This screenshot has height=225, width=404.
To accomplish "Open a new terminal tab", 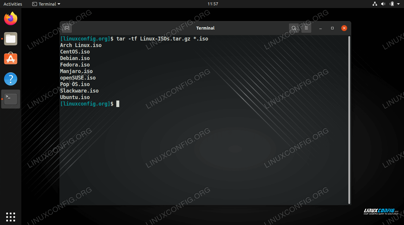I will click(67, 28).
